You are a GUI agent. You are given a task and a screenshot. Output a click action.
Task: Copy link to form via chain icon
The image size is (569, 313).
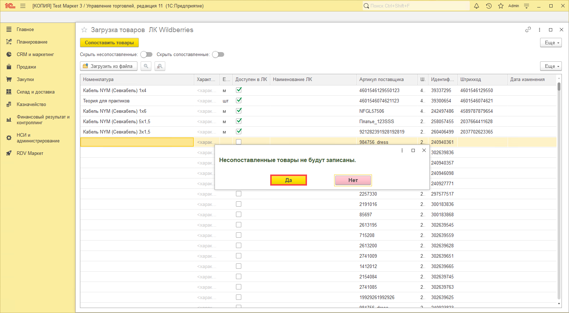coord(528,30)
